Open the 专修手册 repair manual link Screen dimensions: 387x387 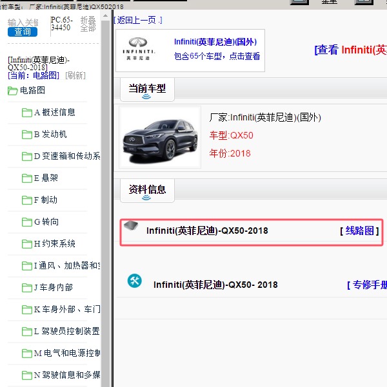(367, 285)
